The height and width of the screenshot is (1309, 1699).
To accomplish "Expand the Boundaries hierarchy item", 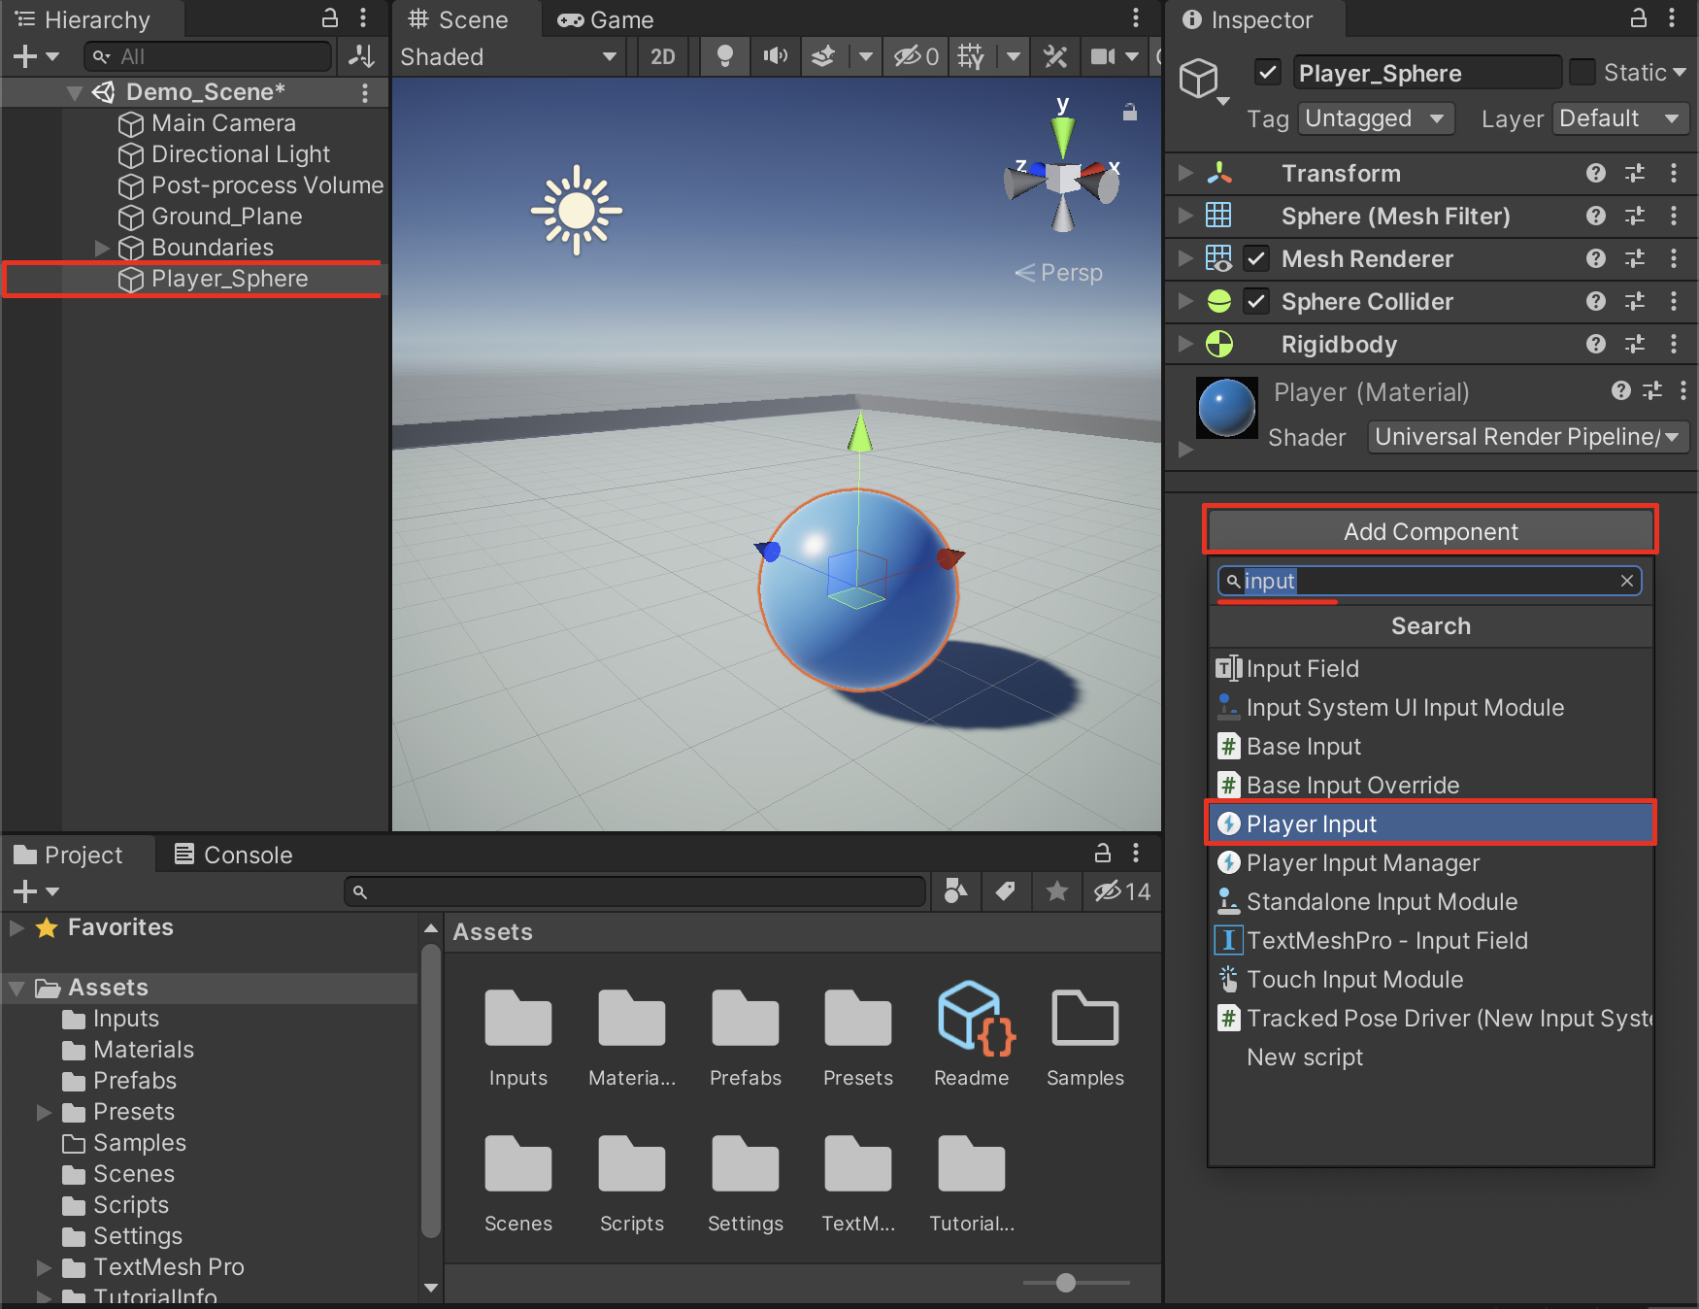I will [102, 248].
